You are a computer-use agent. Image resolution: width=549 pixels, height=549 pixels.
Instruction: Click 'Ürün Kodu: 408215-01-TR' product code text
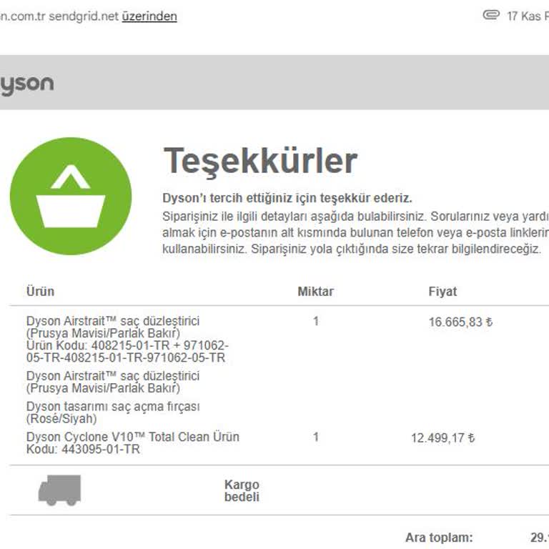pyautogui.click(x=127, y=352)
